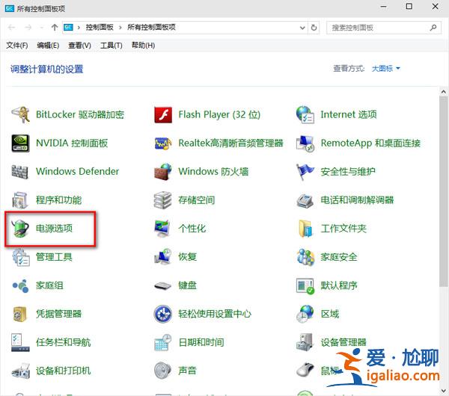The width and height of the screenshot is (449, 396).
Task: Expand the 大图标 view mode dropdown
Action: point(385,69)
